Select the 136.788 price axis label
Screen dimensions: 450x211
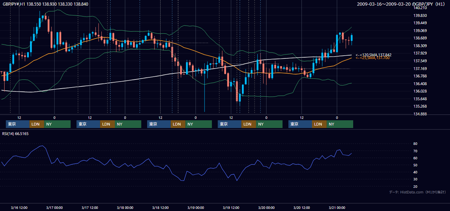(x=420, y=76)
